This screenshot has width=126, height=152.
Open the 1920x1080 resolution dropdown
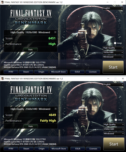[113, 52]
